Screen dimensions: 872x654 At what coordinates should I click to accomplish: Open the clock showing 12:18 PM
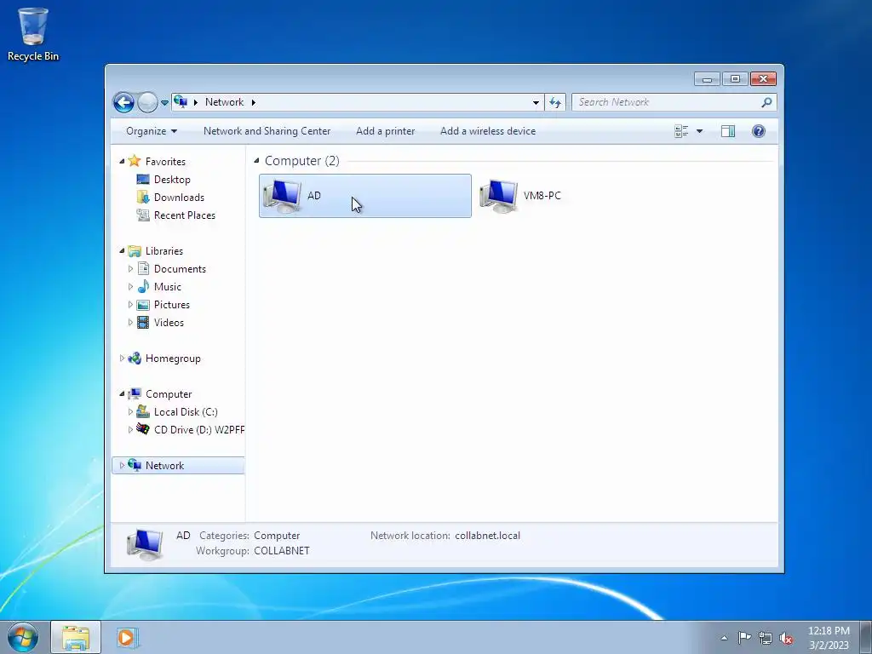(829, 637)
